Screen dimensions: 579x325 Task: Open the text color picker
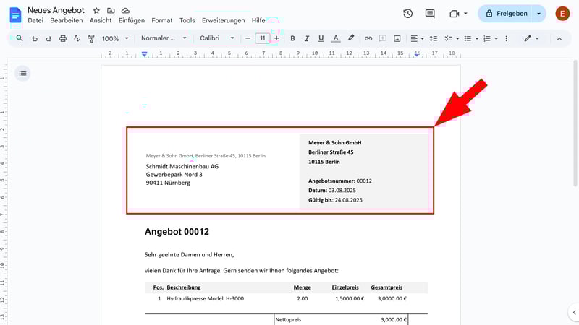(x=335, y=38)
